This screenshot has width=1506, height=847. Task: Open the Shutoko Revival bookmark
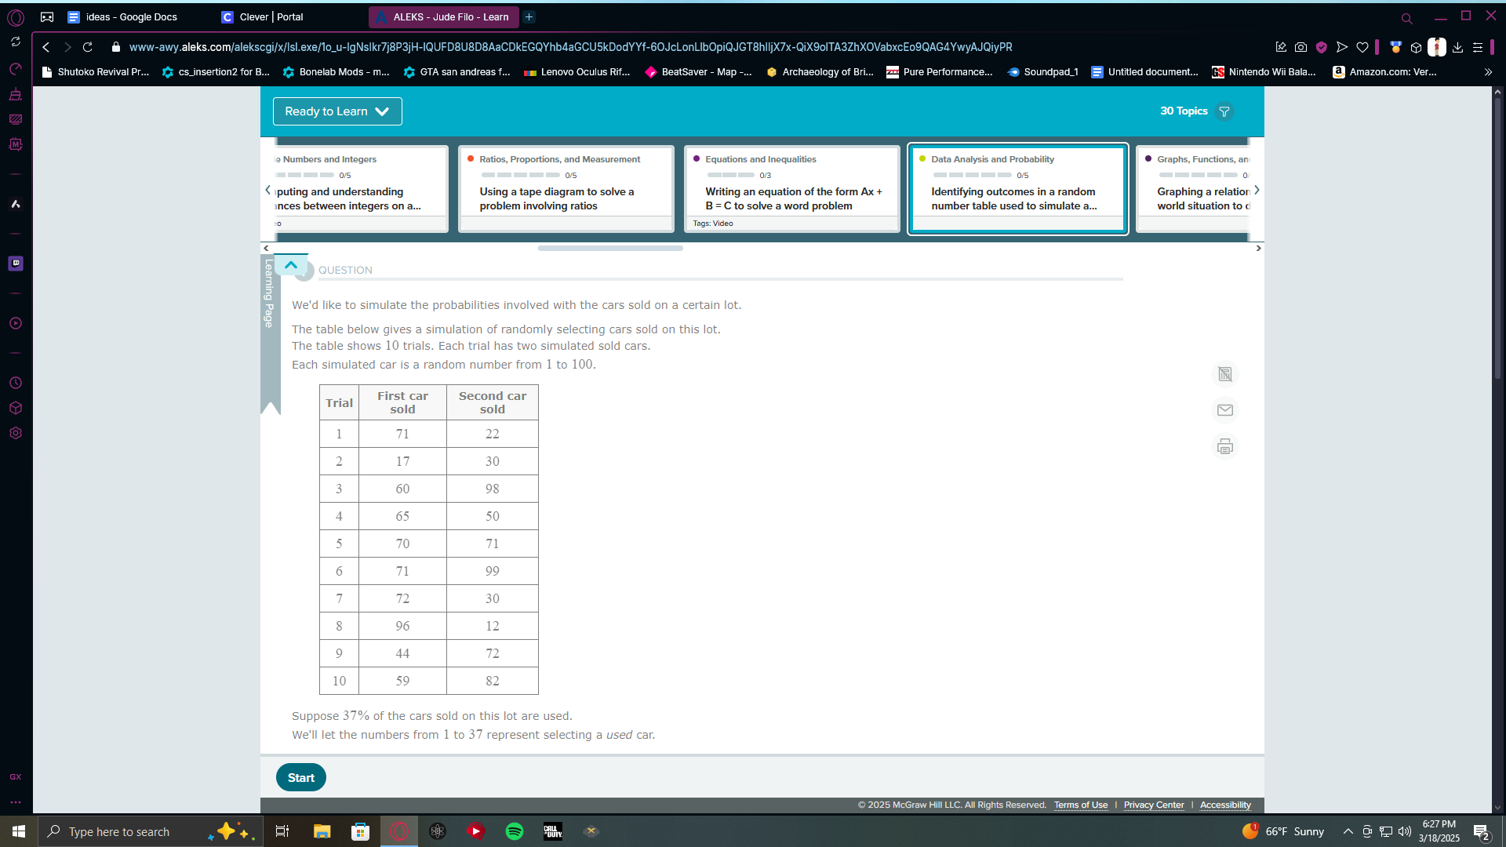point(96,72)
